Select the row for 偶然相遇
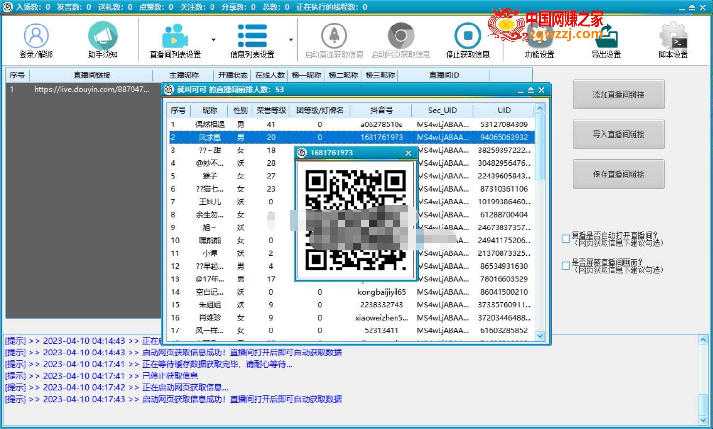 point(351,125)
